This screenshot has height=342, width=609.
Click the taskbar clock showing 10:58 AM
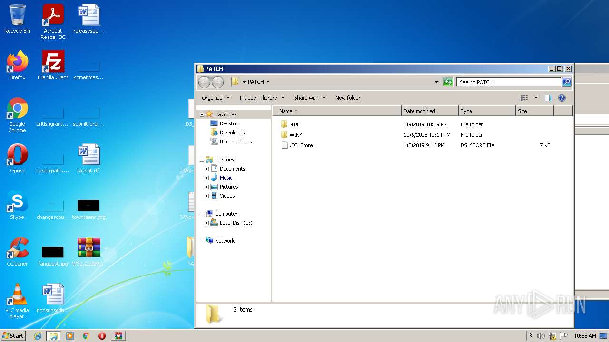(585, 336)
